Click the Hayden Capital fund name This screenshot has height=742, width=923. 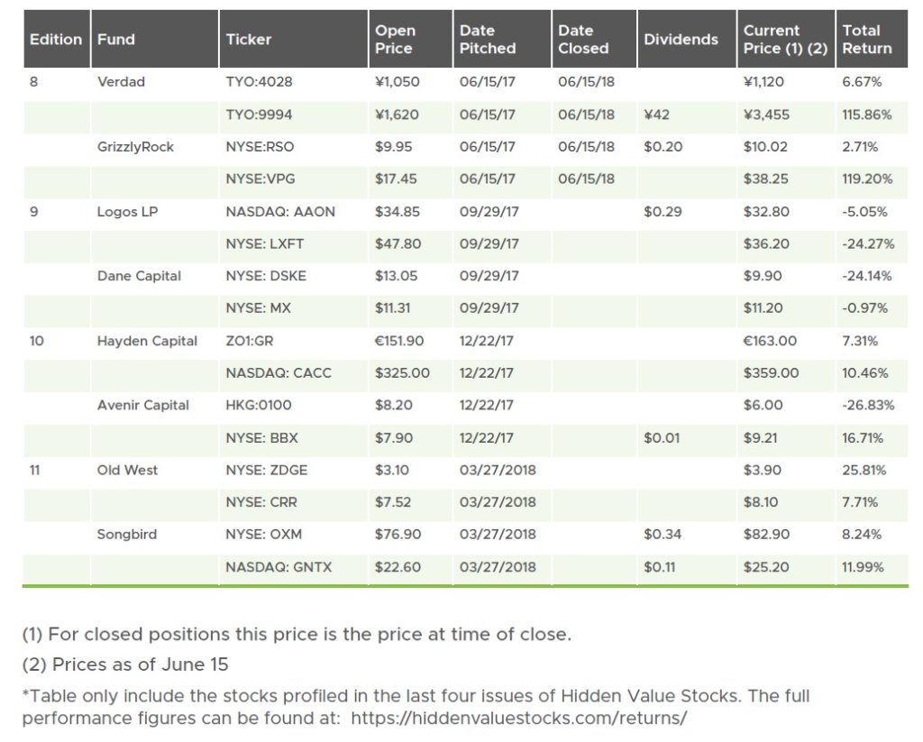pyautogui.click(x=147, y=341)
